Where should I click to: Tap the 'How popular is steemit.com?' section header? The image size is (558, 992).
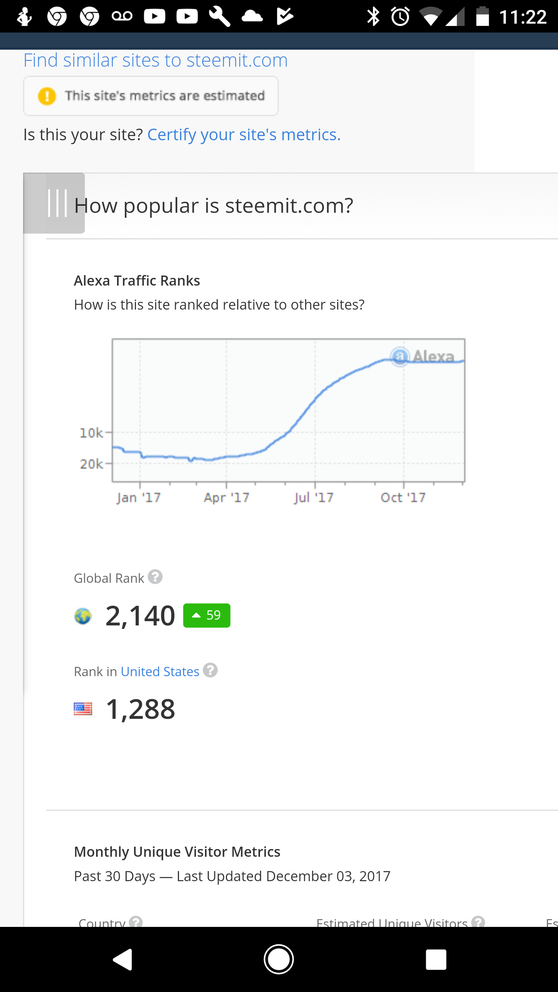click(x=214, y=205)
